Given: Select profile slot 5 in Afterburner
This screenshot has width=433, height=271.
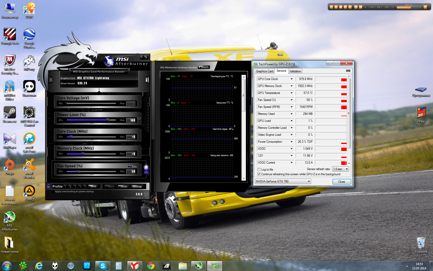Looking at the screenshot, I should pos(85,186).
